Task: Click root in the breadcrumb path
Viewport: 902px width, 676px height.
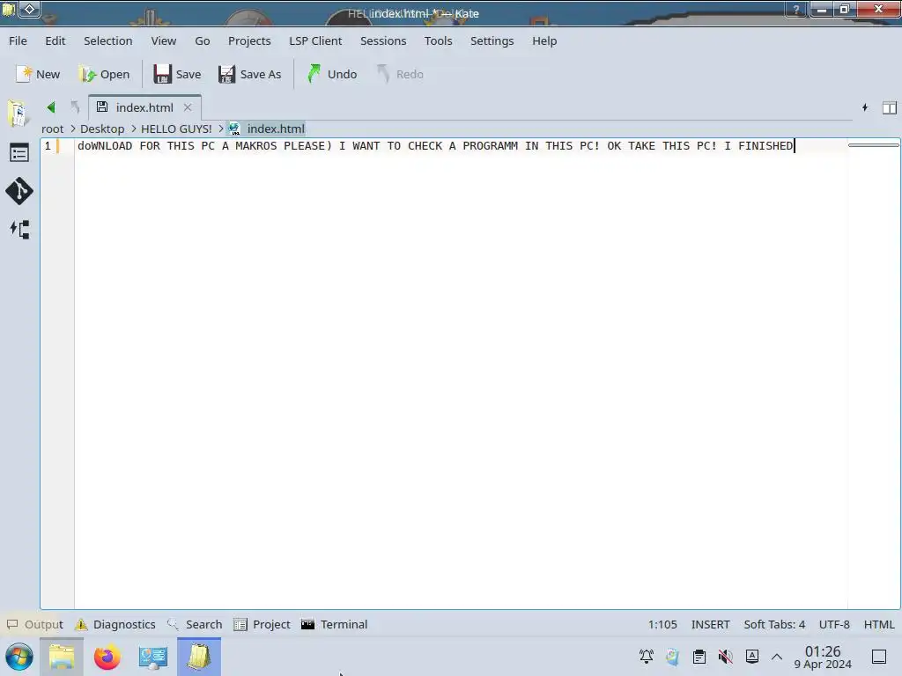Action: coord(52,129)
